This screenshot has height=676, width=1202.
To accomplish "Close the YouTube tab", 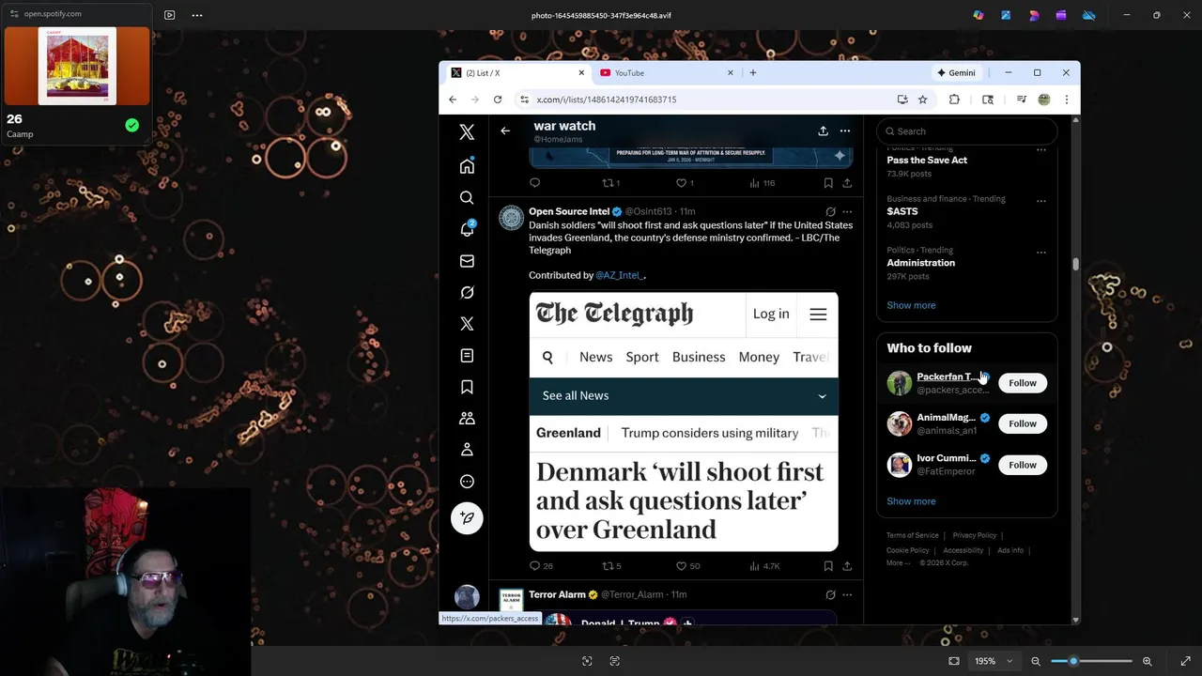I will [731, 73].
